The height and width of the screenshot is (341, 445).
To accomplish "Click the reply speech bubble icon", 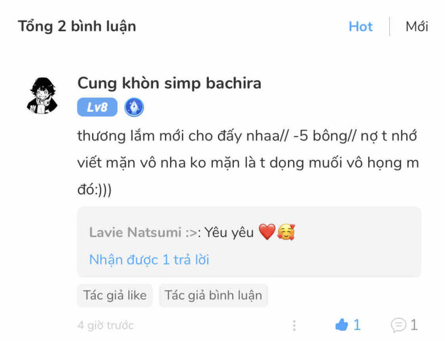I will 398,325.
